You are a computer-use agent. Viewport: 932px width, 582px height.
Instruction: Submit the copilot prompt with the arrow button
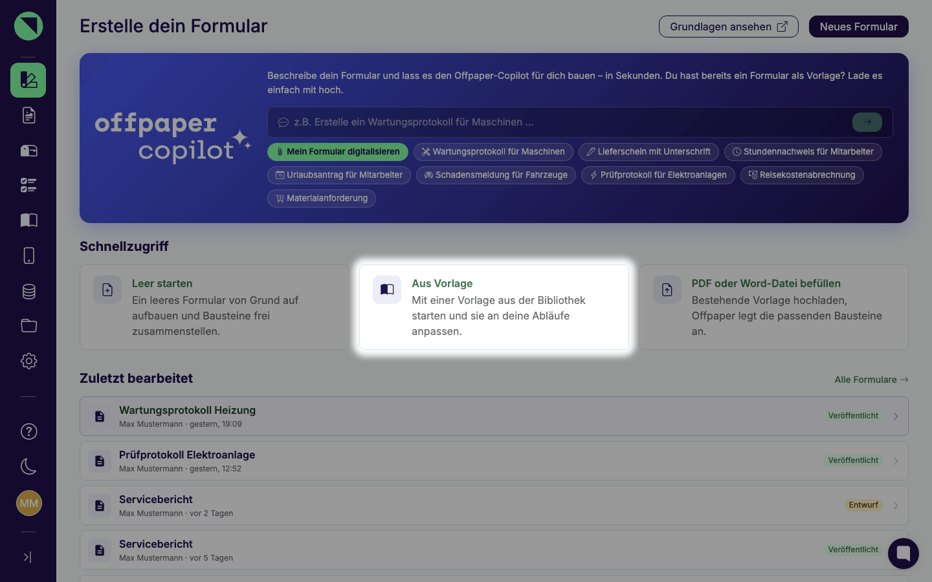867,122
